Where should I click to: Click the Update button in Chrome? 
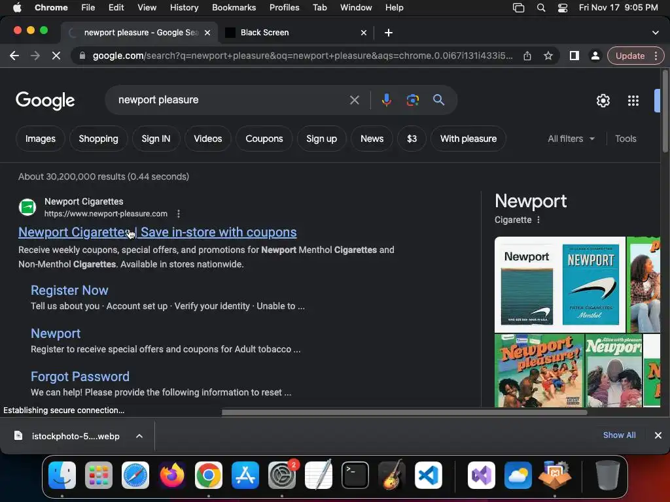[630, 56]
